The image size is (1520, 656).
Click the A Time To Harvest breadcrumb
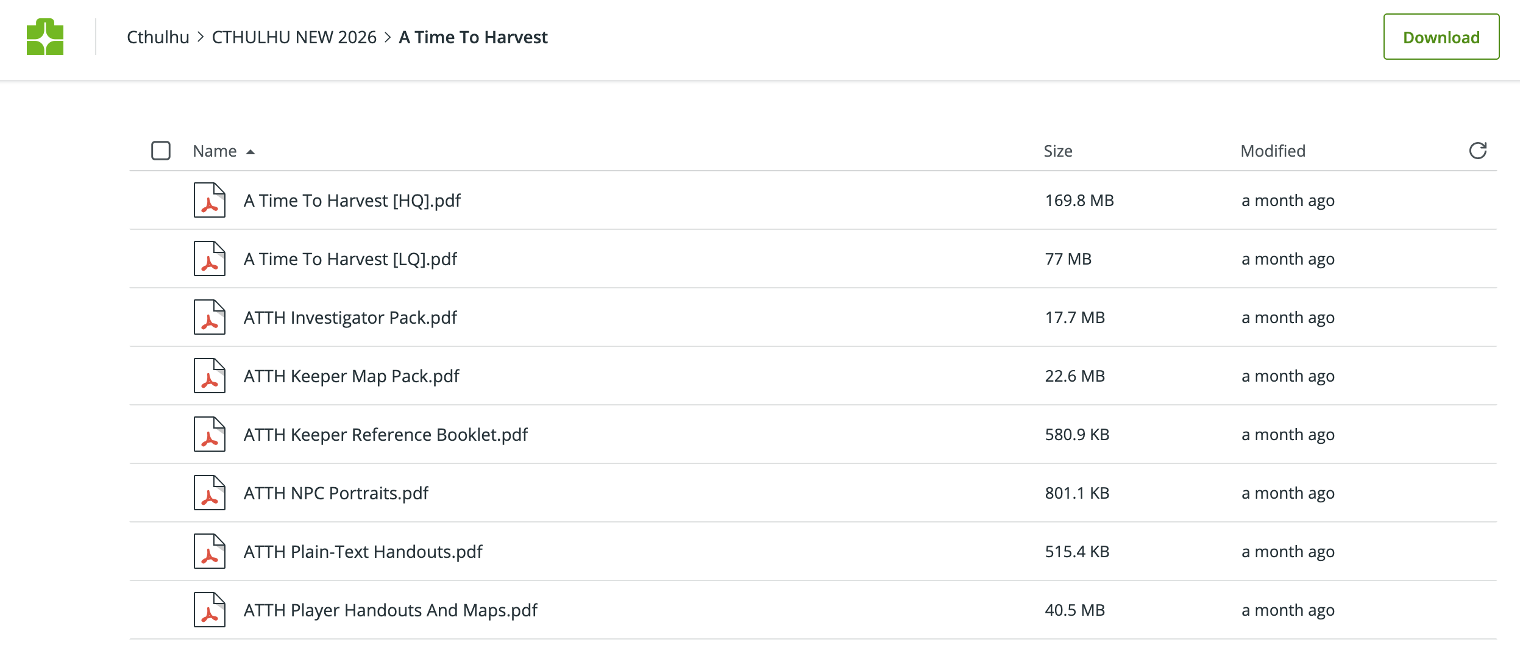tap(473, 37)
